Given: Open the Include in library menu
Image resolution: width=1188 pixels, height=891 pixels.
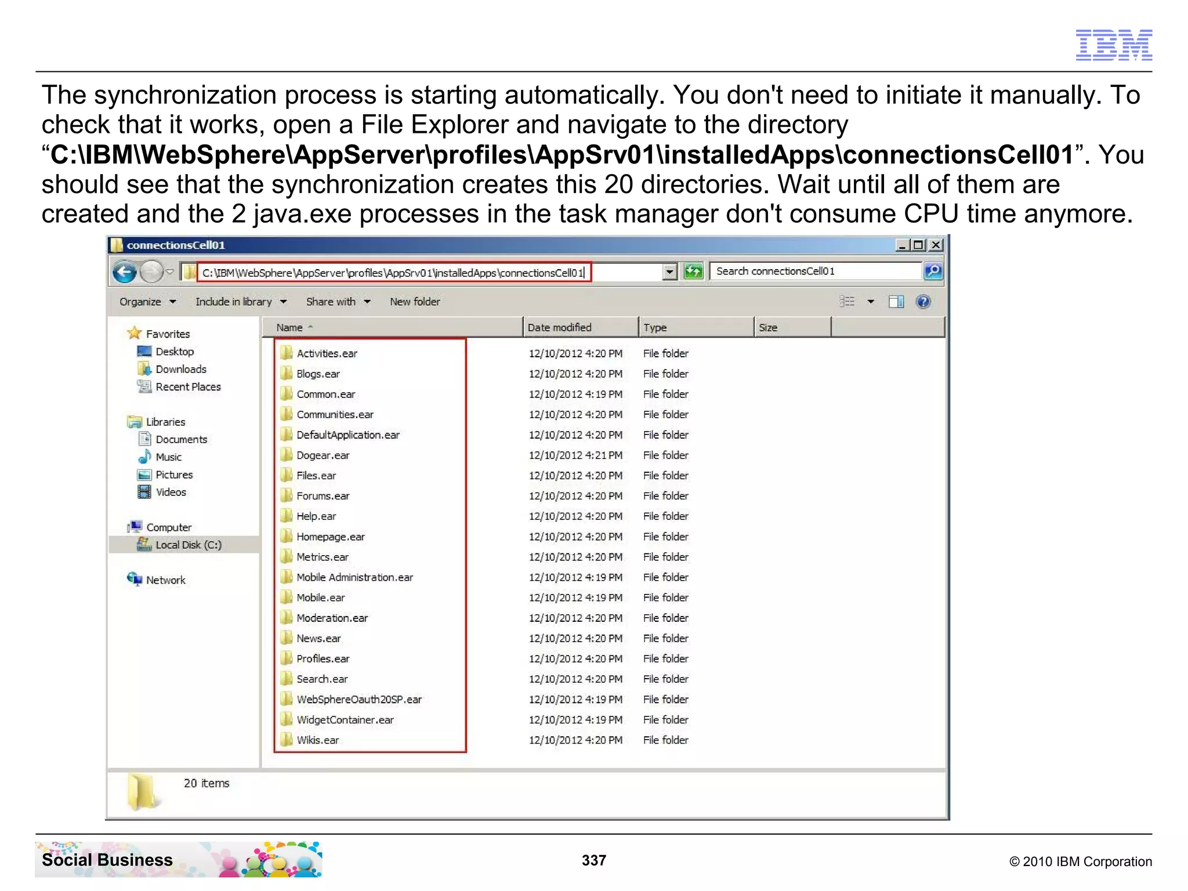Looking at the screenshot, I should (241, 302).
